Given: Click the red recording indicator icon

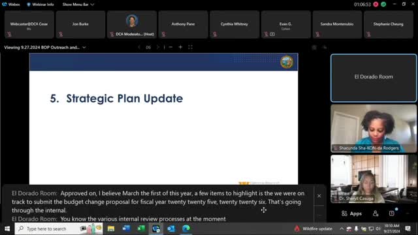Looking at the screenshot, I should (376, 5).
